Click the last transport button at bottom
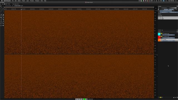The image size is (178, 100). [86, 99]
